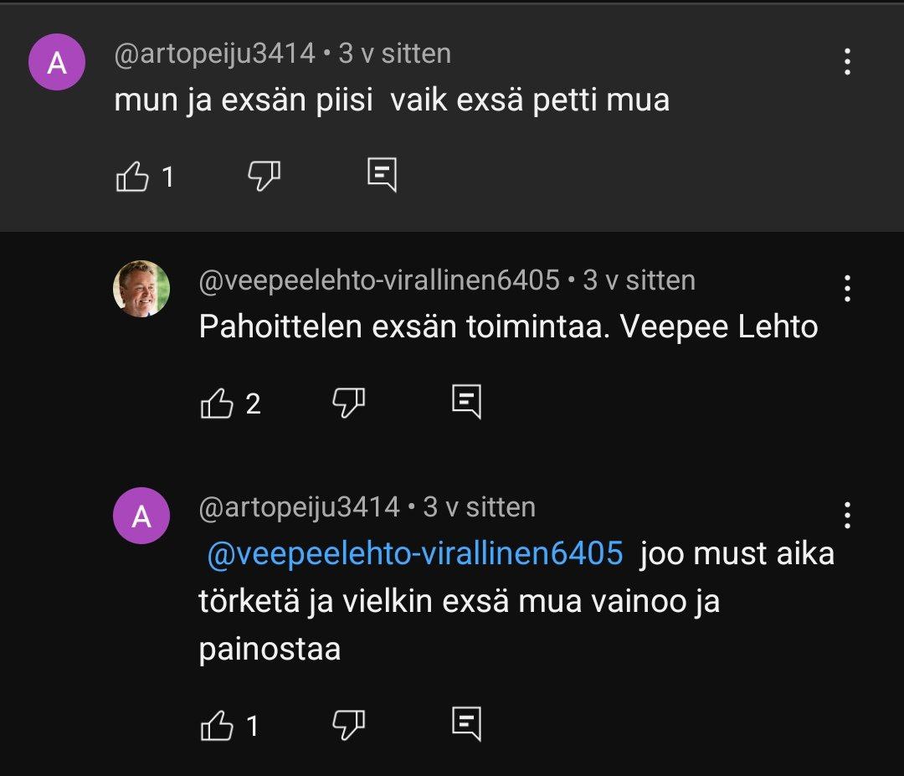Click the text "Pahoittelen exsän toimintaa. Veepee Lehto"
This screenshot has height=776, width=904.
508,326
